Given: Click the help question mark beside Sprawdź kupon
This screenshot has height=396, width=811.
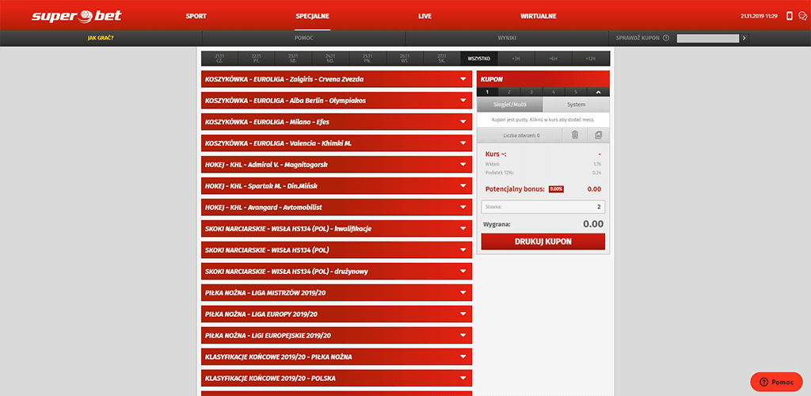Looking at the screenshot, I should click(665, 38).
